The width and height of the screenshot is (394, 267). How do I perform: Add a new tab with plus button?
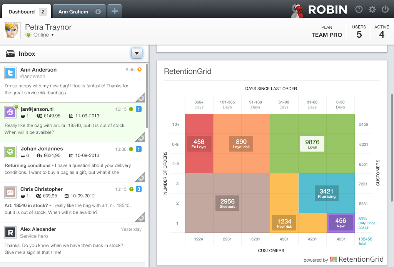115,11
